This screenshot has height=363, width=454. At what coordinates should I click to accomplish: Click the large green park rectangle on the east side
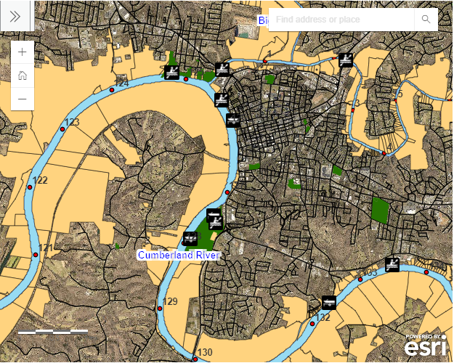(380, 209)
